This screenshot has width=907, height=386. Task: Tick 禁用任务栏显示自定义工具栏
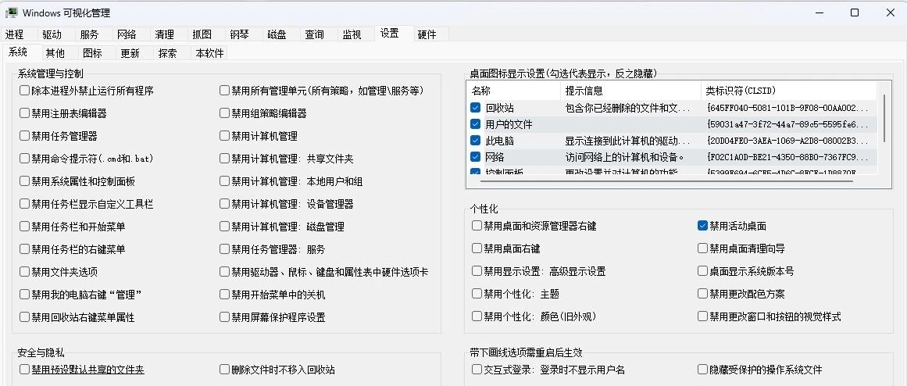coord(24,204)
